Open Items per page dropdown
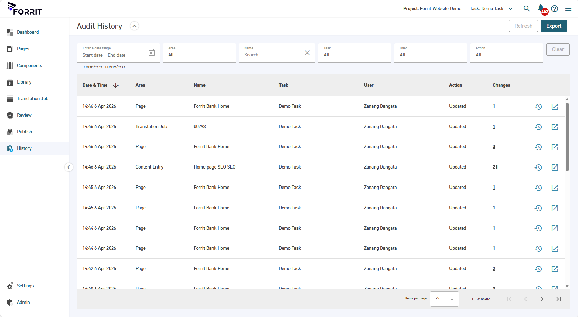 coord(444,299)
